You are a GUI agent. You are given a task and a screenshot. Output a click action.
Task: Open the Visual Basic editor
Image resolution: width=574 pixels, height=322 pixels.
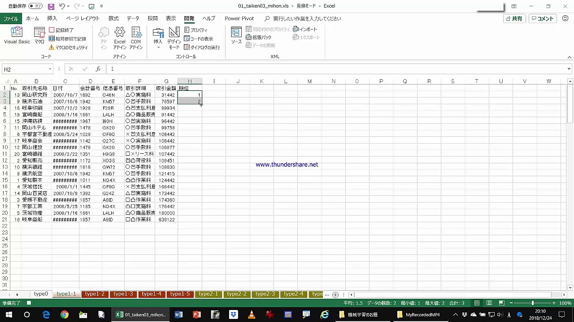click(17, 36)
